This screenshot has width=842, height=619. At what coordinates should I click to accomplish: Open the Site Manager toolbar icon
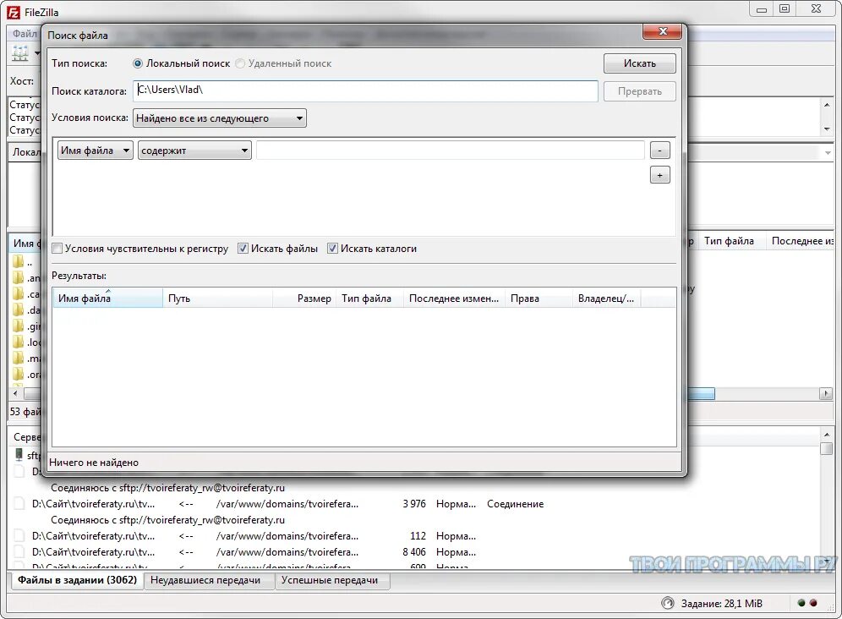click(x=20, y=53)
